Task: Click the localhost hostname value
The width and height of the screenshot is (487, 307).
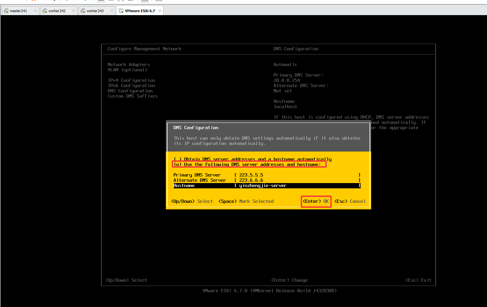Action: (x=285, y=106)
